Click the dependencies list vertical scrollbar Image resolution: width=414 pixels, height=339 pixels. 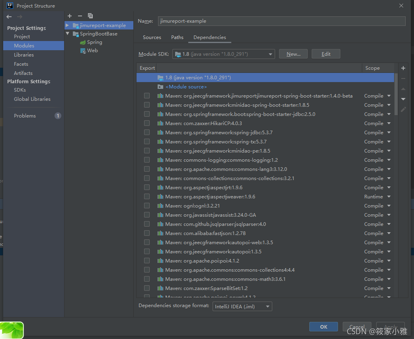[396, 94]
